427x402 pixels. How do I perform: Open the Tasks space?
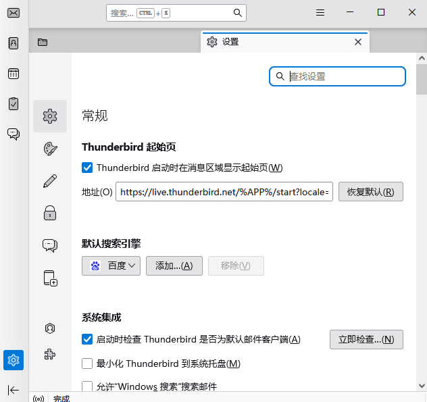14,104
